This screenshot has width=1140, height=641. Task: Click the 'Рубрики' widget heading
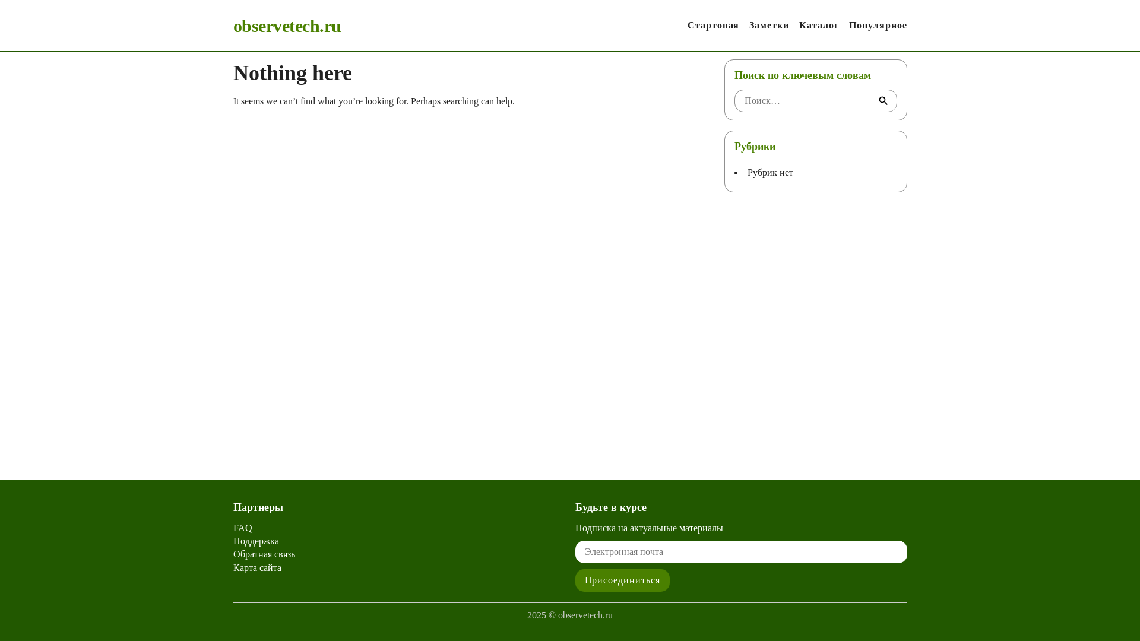pos(755,147)
